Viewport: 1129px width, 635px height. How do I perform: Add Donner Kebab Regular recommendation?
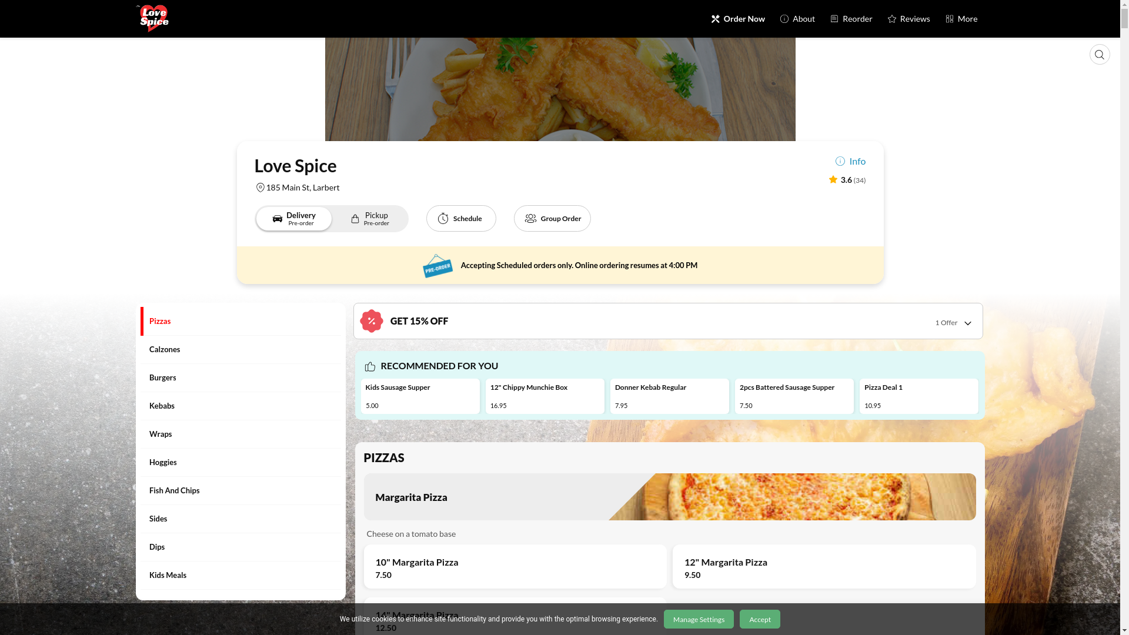click(670, 396)
